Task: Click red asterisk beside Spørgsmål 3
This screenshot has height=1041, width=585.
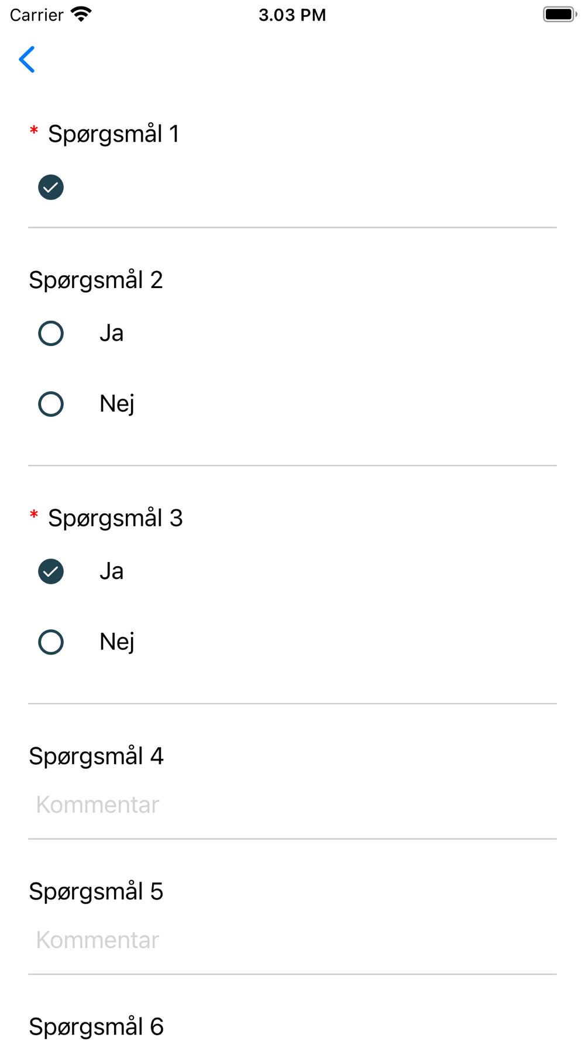Action: coord(34,516)
